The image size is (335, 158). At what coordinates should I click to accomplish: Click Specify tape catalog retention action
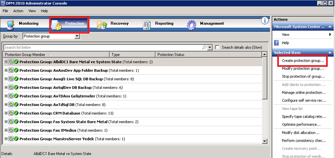[303, 117]
